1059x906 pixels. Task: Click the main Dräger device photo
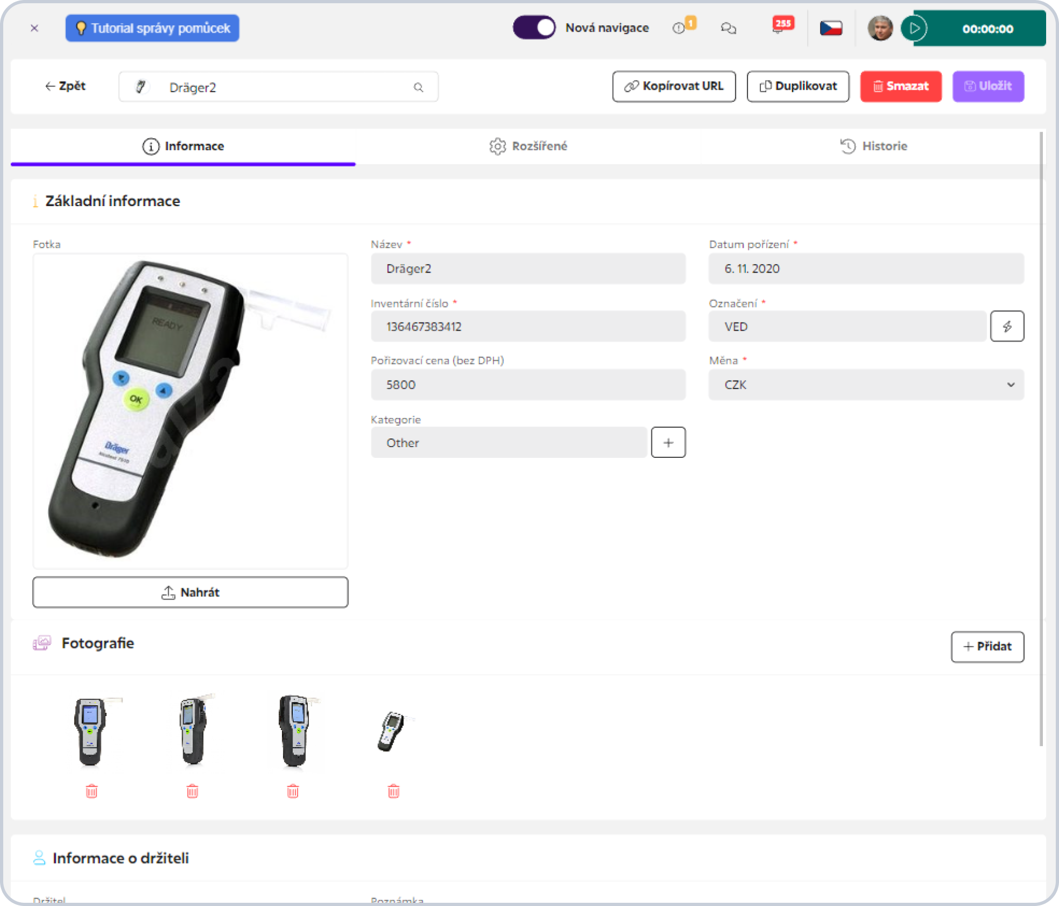[190, 411]
